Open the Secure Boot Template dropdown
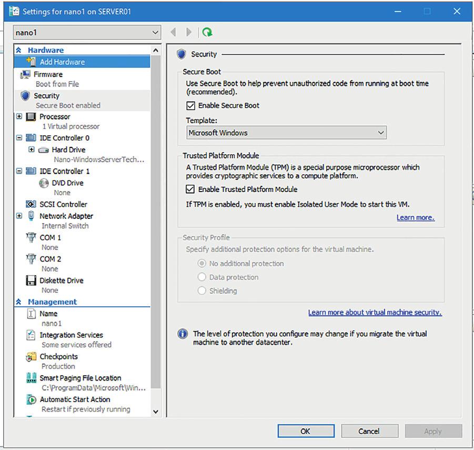 [x=286, y=133]
